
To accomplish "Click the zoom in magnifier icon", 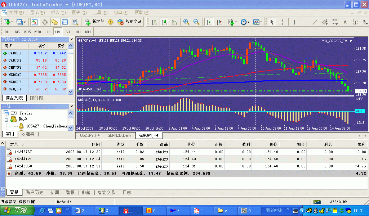I will coord(186,22).
